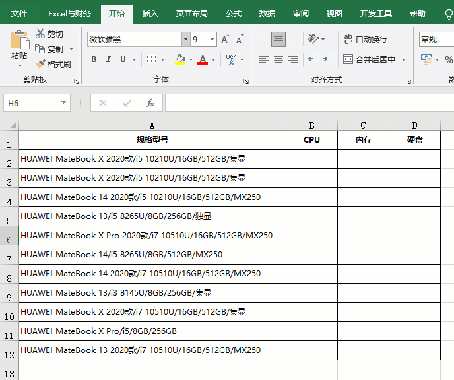Open Insert Function fx dialog
Screen dimensions: 454x380
[150, 103]
